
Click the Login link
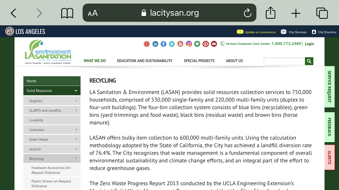click(x=309, y=44)
